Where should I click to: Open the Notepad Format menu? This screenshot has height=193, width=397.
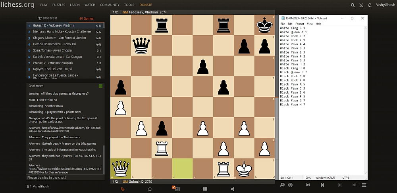point(299,24)
